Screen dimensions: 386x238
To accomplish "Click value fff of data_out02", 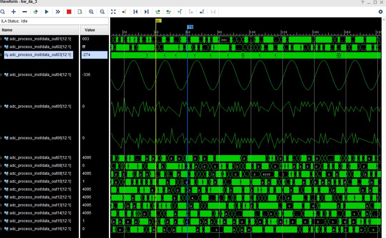I will pos(84,47).
